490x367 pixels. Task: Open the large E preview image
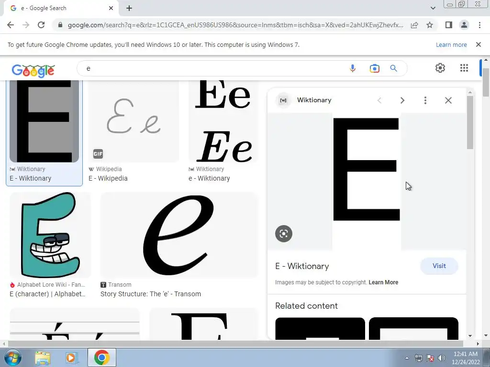[x=367, y=182]
